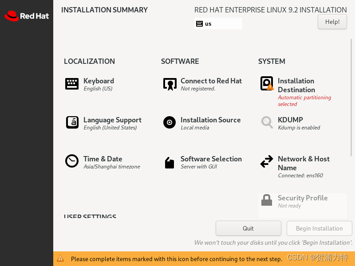This screenshot has width=355, height=266.
Task: Click the Red Hat logo
Action: [x=27, y=16]
